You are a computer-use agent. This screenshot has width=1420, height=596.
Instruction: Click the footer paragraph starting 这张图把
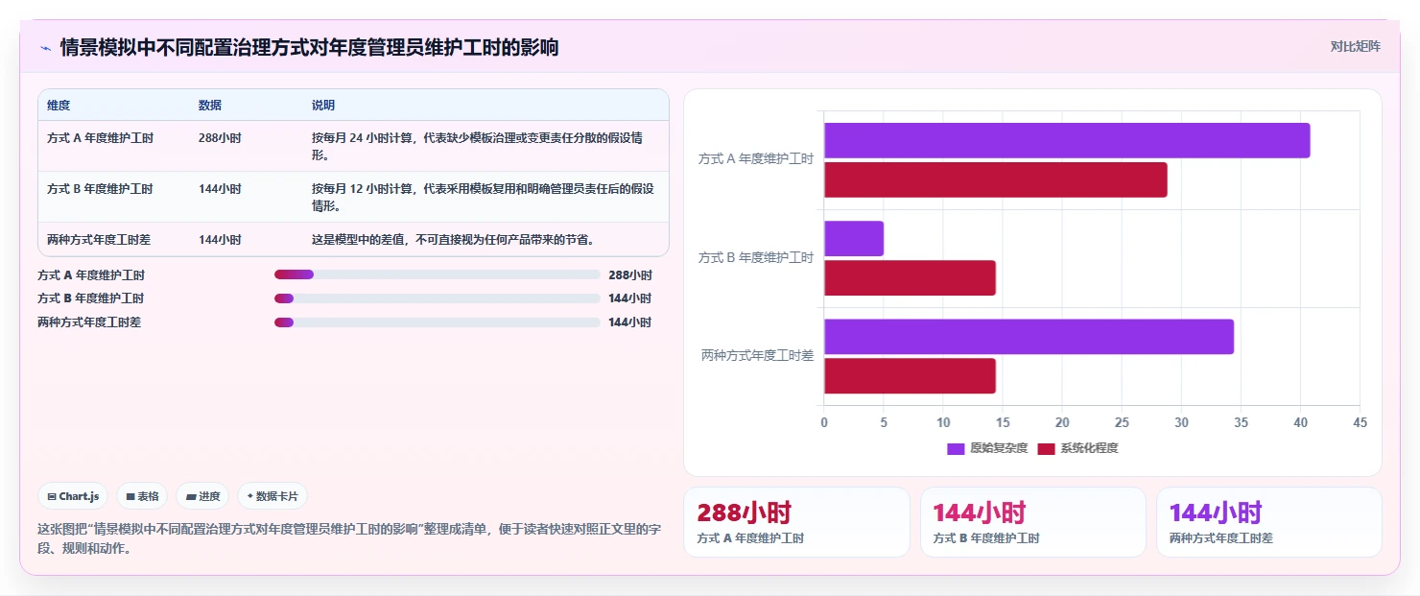tap(349, 538)
